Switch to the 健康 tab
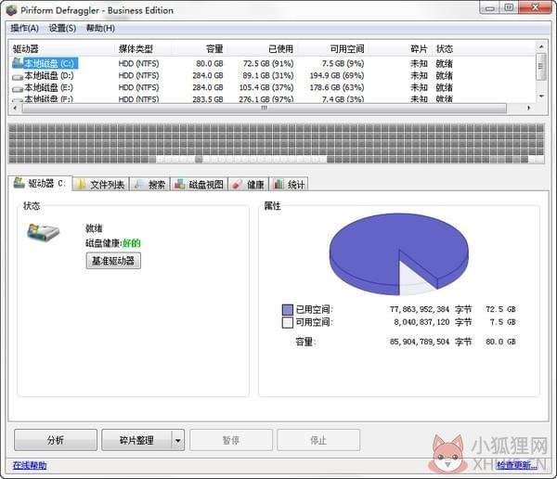This screenshot has width=557, height=479. click(248, 184)
